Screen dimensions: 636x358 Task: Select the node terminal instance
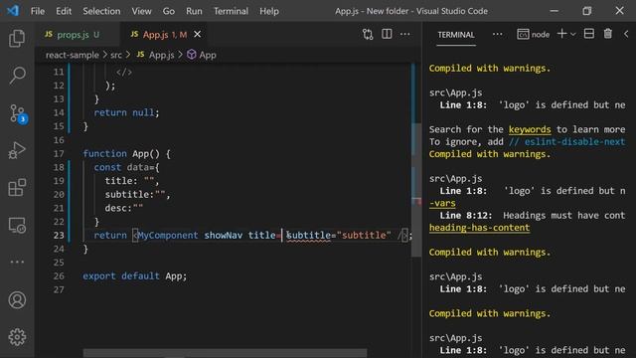(x=534, y=35)
